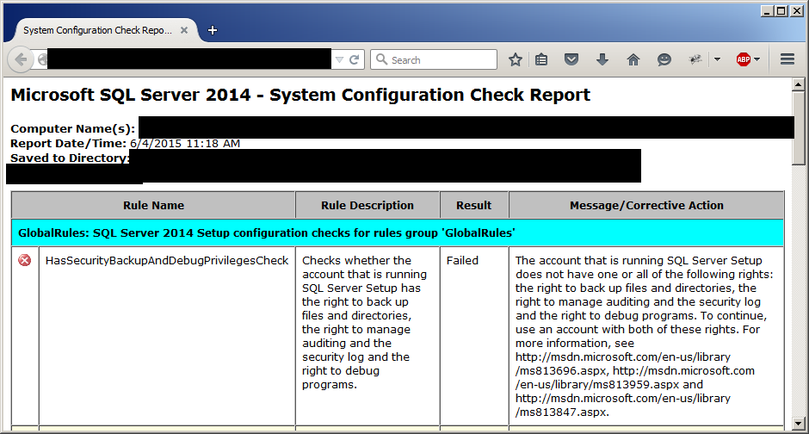Maximize the browser window
This screenshot has width=809, height=434.
[x=781, y=11]
